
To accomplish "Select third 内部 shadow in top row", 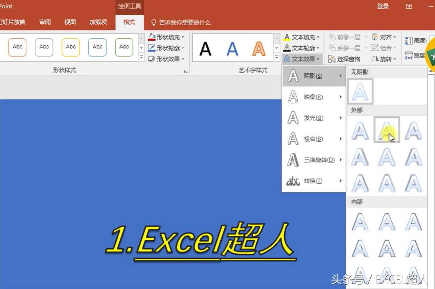I will coord(413,222).
